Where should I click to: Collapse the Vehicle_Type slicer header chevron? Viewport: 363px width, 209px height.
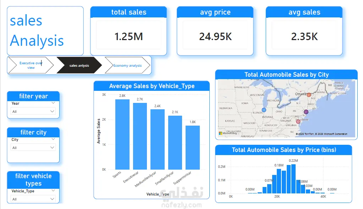click(x=53, y=191)
